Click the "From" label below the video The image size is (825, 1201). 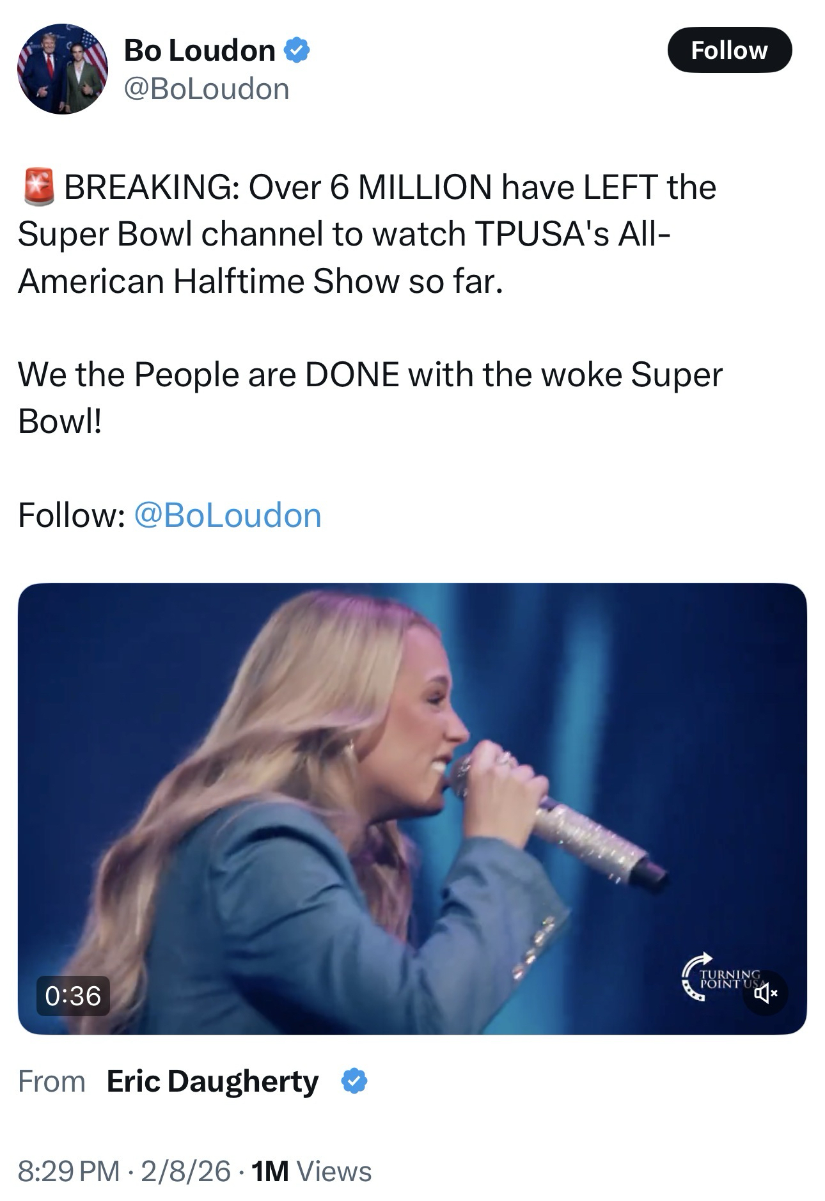tap(51, 1081)
